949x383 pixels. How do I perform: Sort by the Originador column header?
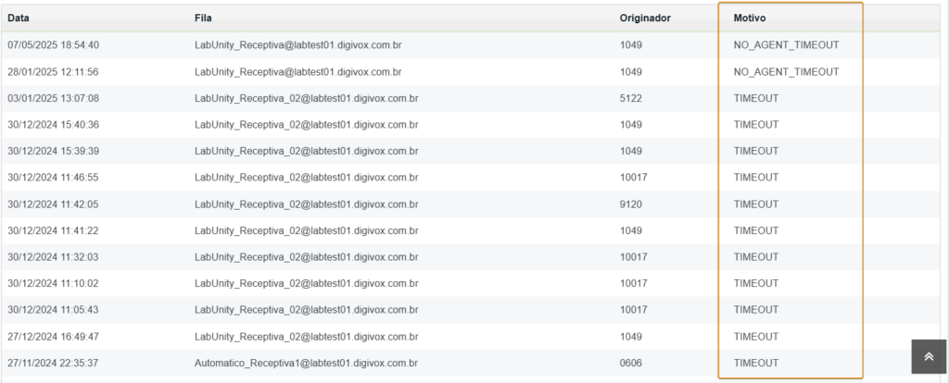pos(645,19)
